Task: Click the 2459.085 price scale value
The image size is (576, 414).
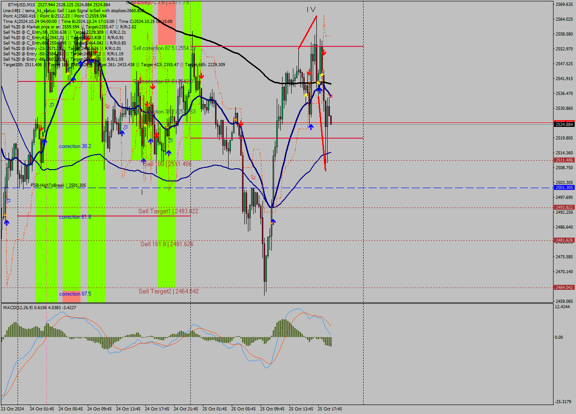Action: (564, 301)
